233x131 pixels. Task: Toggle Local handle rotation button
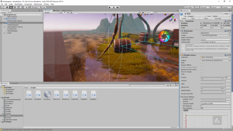click(x=43, y=7)
